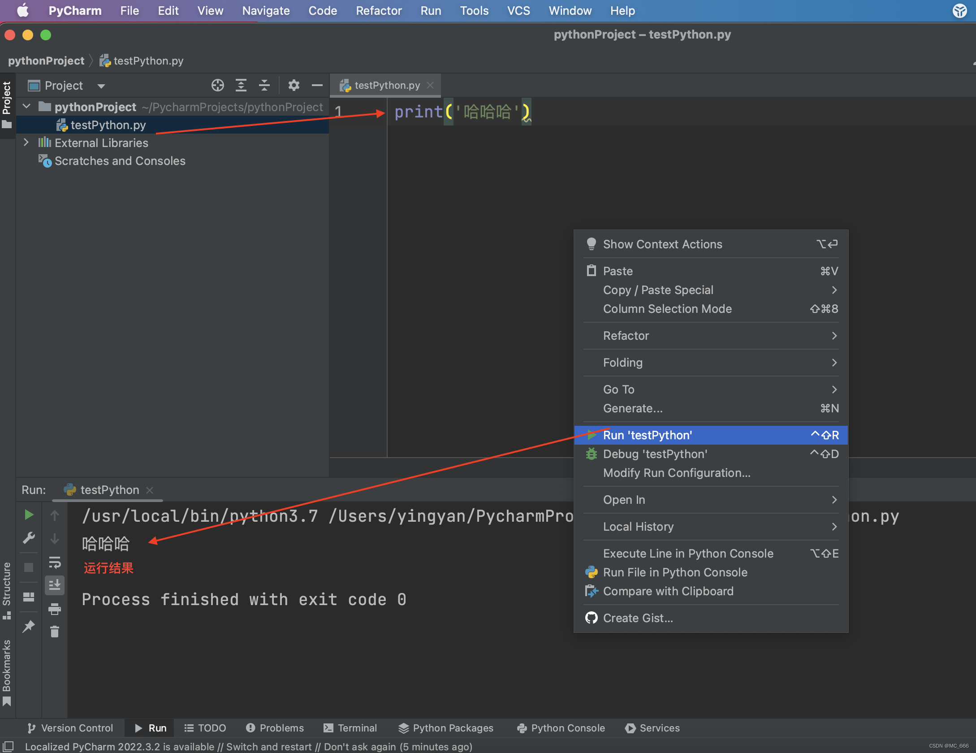Close the testPython.py editor tab
Screen dimensions: 976x753
[x=430, y=85]
